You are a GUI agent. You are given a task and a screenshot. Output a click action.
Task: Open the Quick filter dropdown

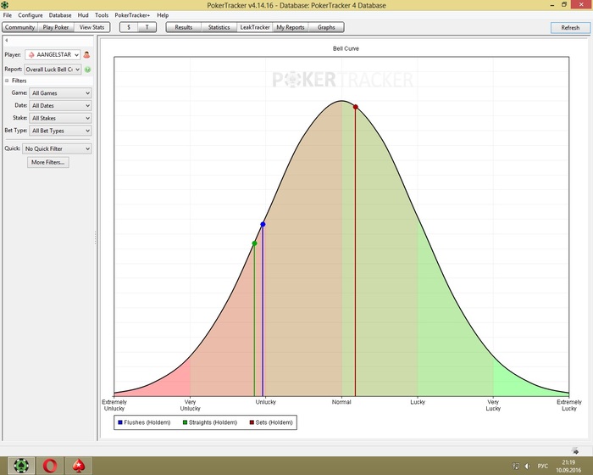pos(57,149)
